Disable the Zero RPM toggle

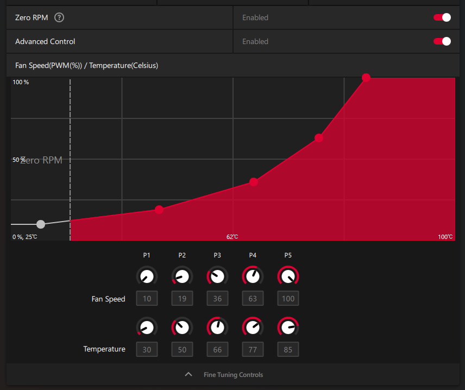pyautogui.click(x=442, y=17)
